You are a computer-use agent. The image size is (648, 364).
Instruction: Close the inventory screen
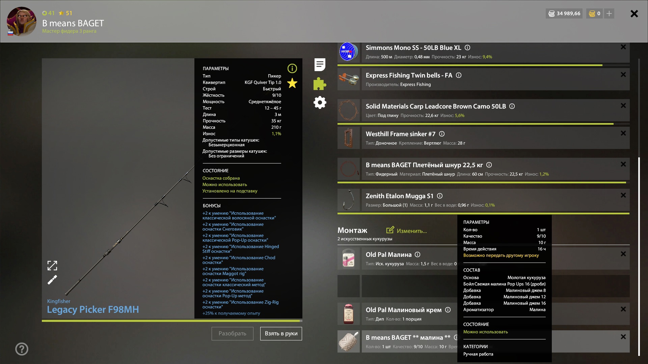634,13
